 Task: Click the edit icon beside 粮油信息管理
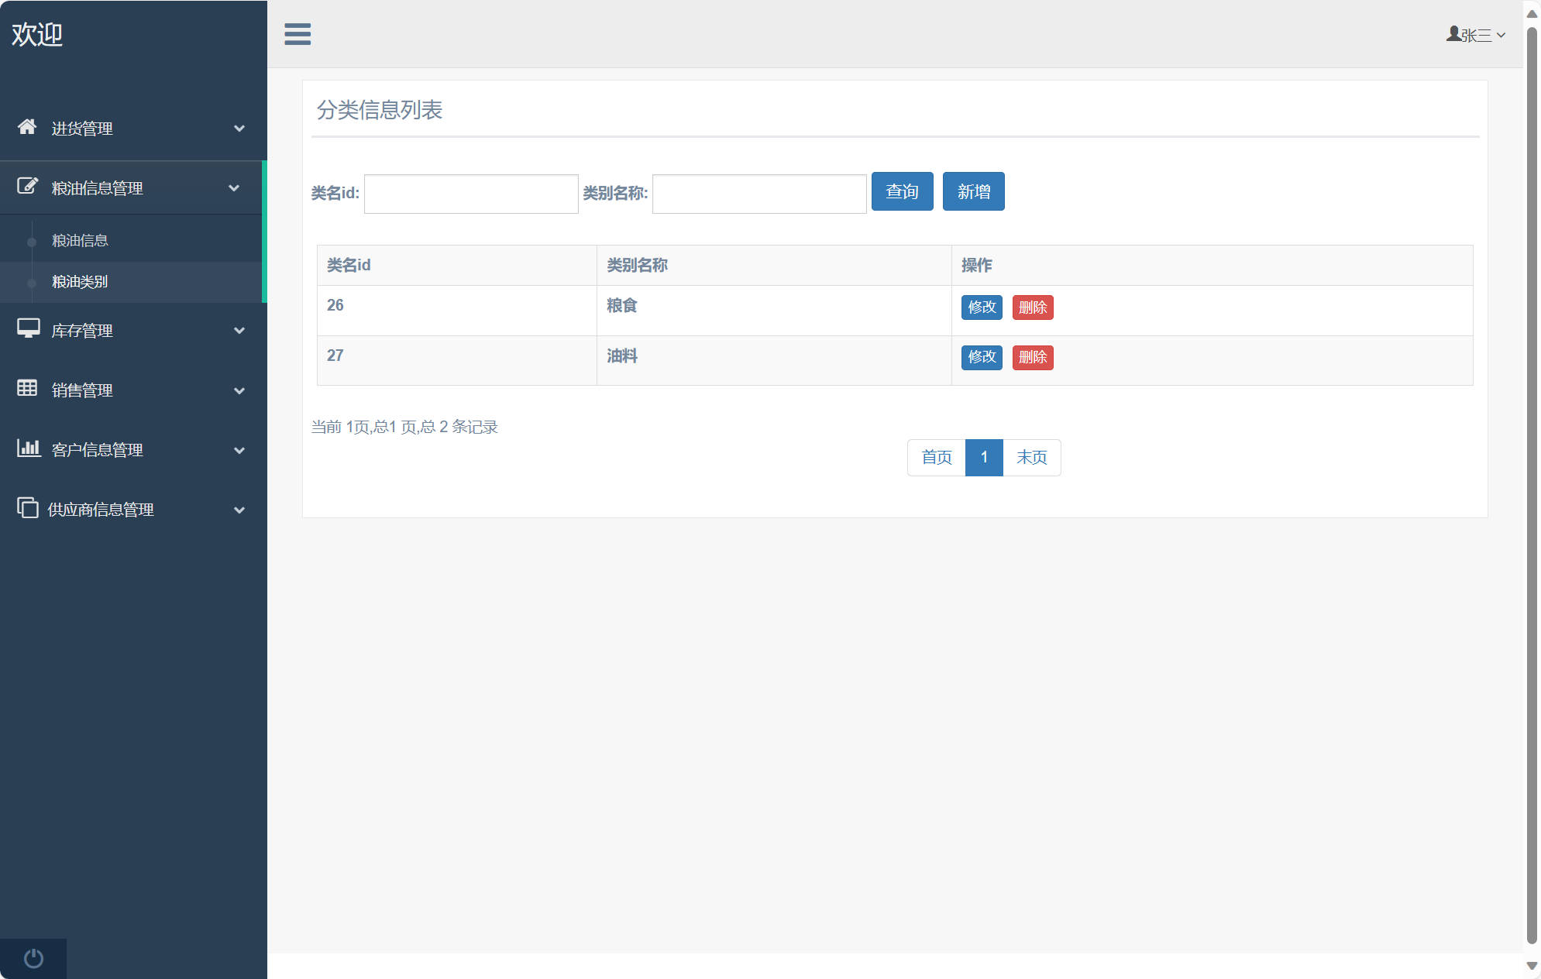(x=27, y=187)
